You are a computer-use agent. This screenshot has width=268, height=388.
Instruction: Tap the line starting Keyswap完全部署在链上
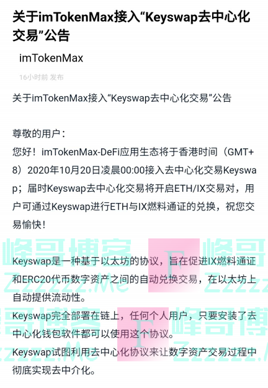pyautogui.click(x=134, y=316)
